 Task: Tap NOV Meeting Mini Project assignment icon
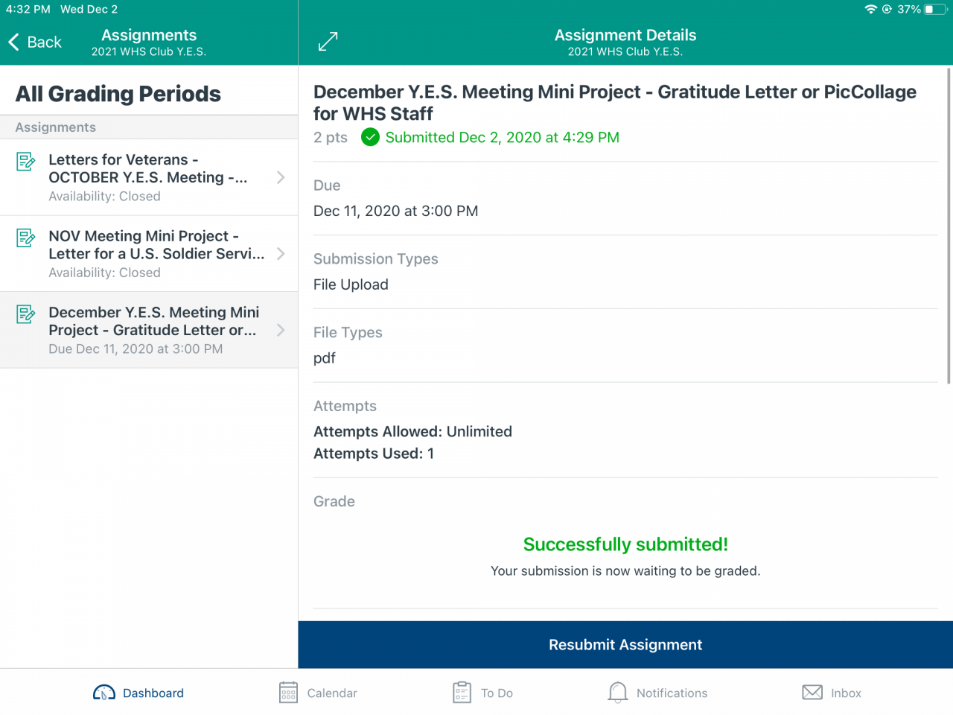[26, 238]
